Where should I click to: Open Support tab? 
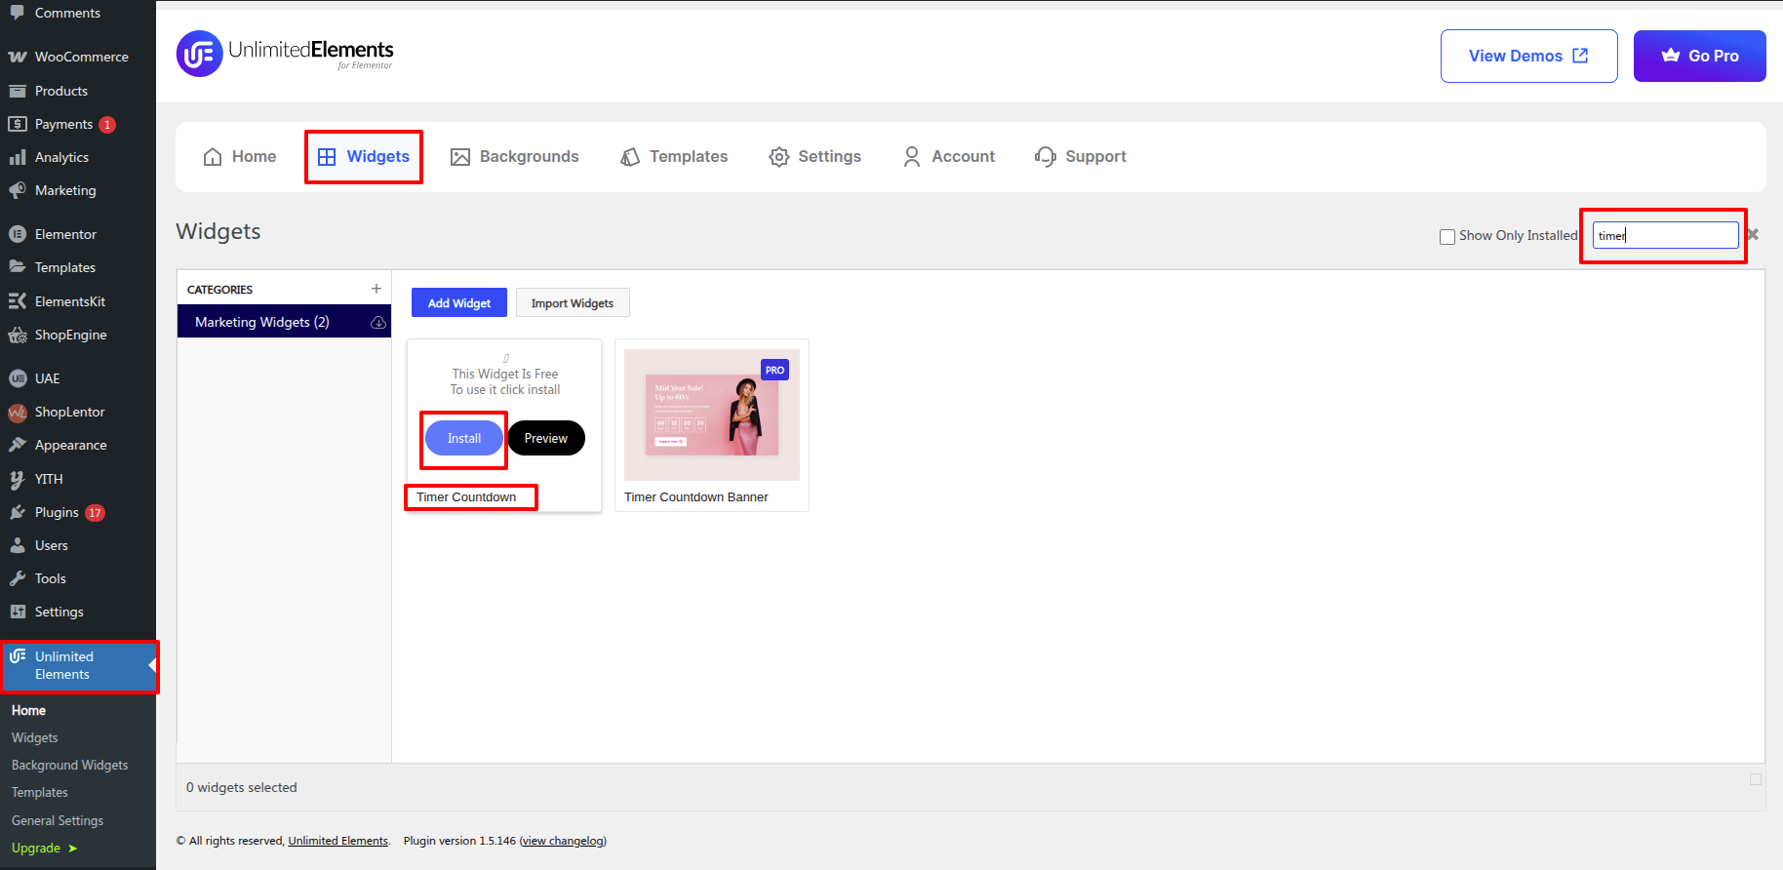[x=1081, y=156]
